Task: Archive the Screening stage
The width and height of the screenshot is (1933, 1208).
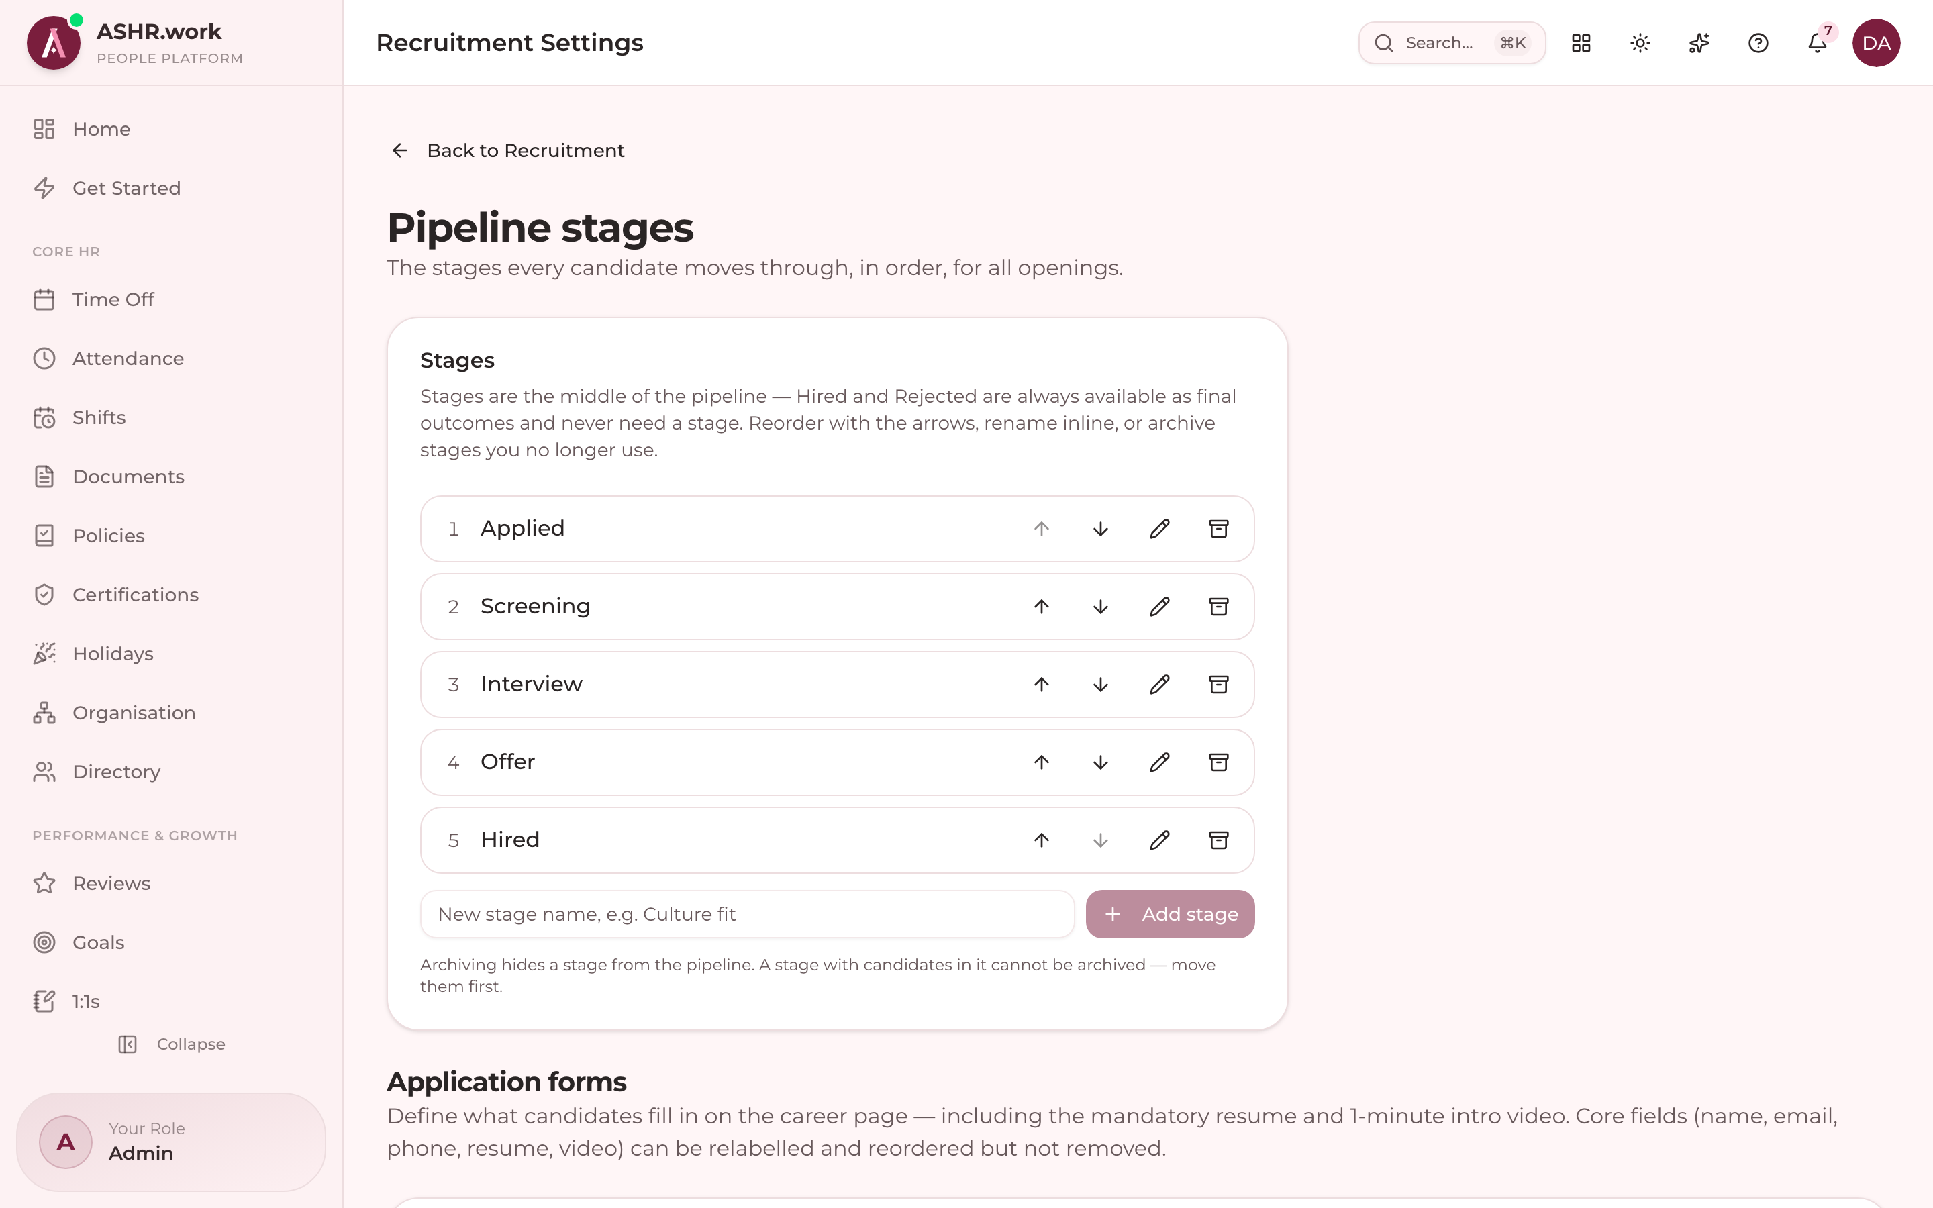Action: pyautogui.click(x=1218, y=607)
